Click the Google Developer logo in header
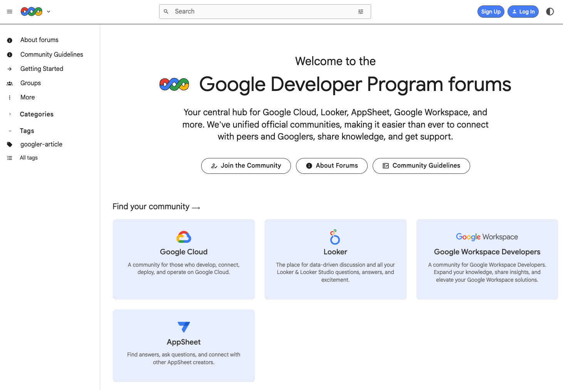 click(32, 12)
